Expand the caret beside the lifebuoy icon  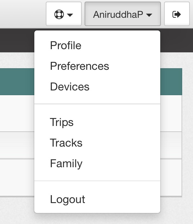tap(70, 15)
